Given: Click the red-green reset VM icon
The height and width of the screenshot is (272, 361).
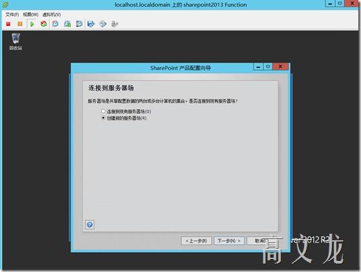Looking at the screenshot, I should (43, 24).
